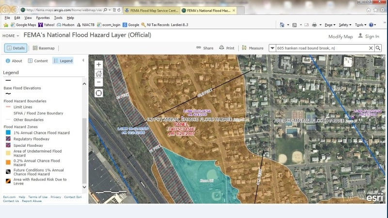Open the File menu
Image resolution: width=388 pixels, height=218 pixels.
[7, 18]
